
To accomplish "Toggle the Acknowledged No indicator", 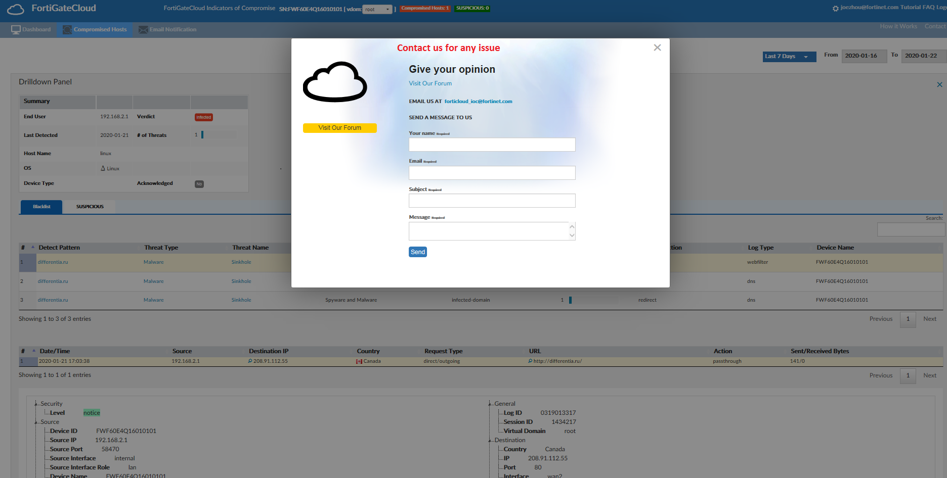I will (x=199, y=184).
